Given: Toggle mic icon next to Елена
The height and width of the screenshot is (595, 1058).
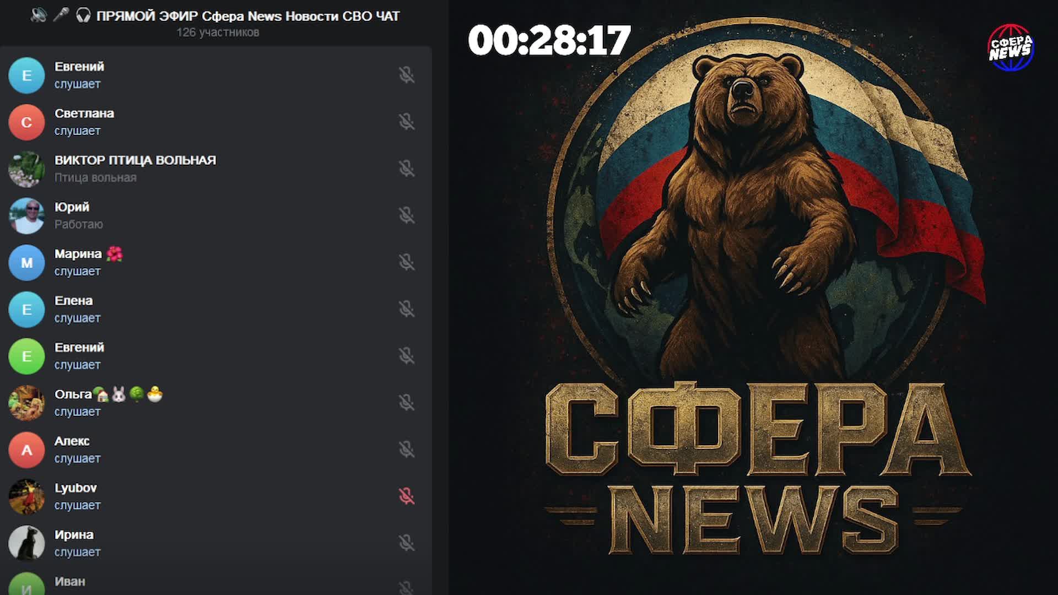Looking at the screenshot, I should 407,309.
